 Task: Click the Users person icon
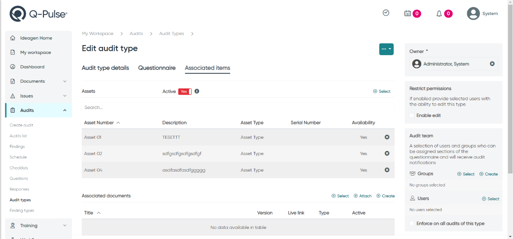click(x=412, y=198)
